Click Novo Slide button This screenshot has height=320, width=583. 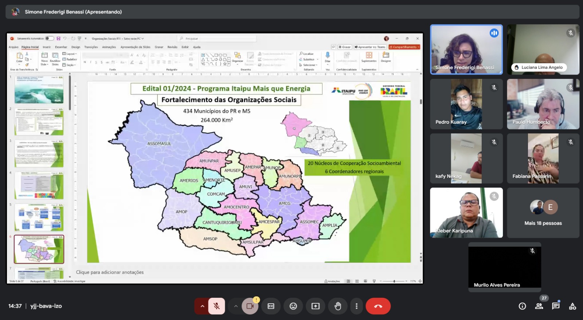point(44,59)
